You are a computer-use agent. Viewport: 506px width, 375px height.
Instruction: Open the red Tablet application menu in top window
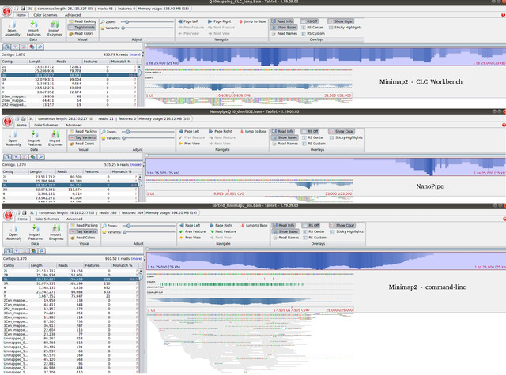coord(7,12)
